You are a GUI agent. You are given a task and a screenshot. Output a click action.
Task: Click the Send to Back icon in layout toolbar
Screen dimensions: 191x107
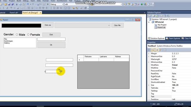(77, 8)
